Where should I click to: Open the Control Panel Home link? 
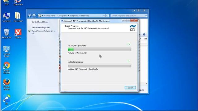tap(40, 22)
